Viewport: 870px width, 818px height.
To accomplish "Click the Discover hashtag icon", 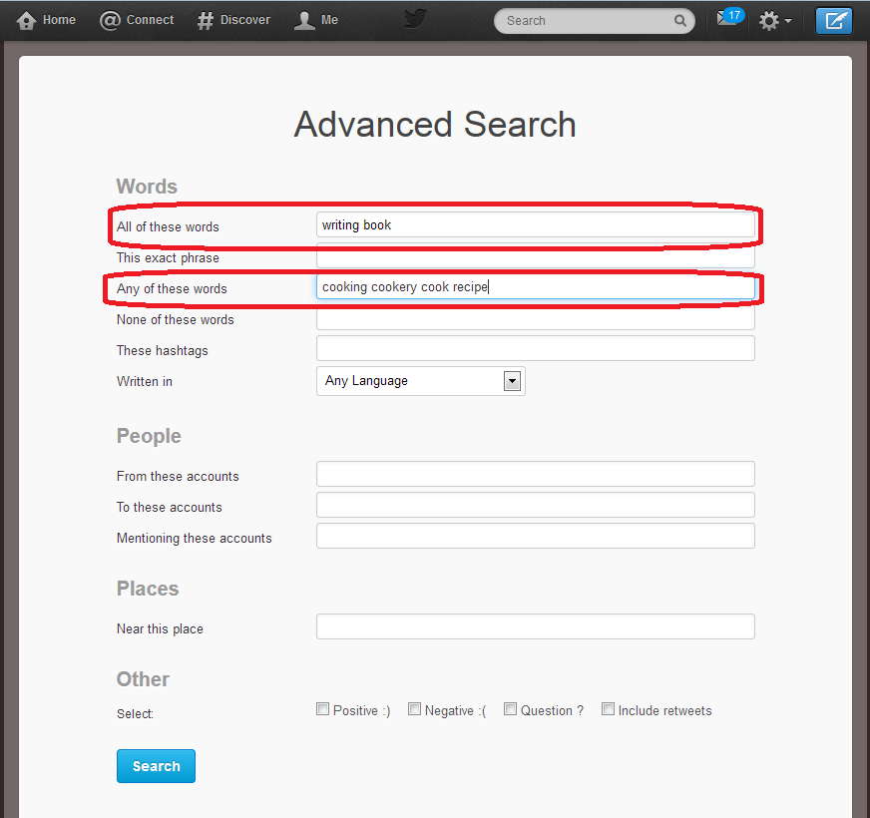I will 205,21.
